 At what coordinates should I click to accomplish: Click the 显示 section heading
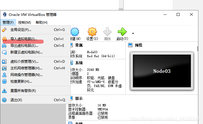79,99
